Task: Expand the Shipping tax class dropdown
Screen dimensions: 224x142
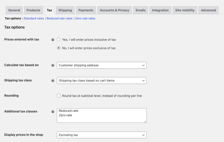Action: [102, 80]
